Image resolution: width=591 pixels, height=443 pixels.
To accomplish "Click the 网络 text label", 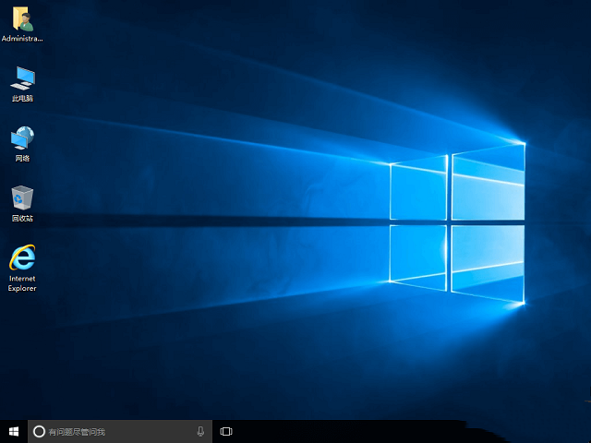I will point(22,158).
